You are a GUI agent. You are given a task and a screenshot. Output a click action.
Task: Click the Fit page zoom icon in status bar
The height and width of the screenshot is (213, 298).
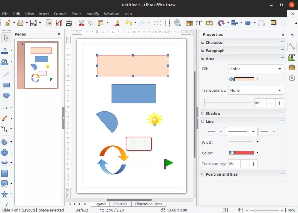pyautogui.click(x=240, y=210)
